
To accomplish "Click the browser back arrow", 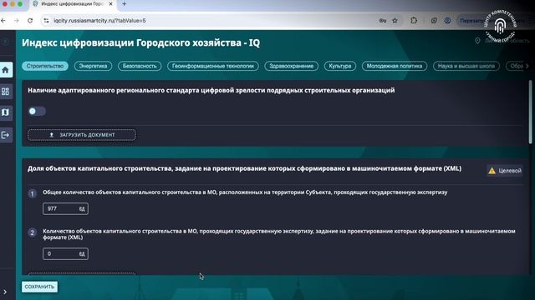I will point(3,21).
